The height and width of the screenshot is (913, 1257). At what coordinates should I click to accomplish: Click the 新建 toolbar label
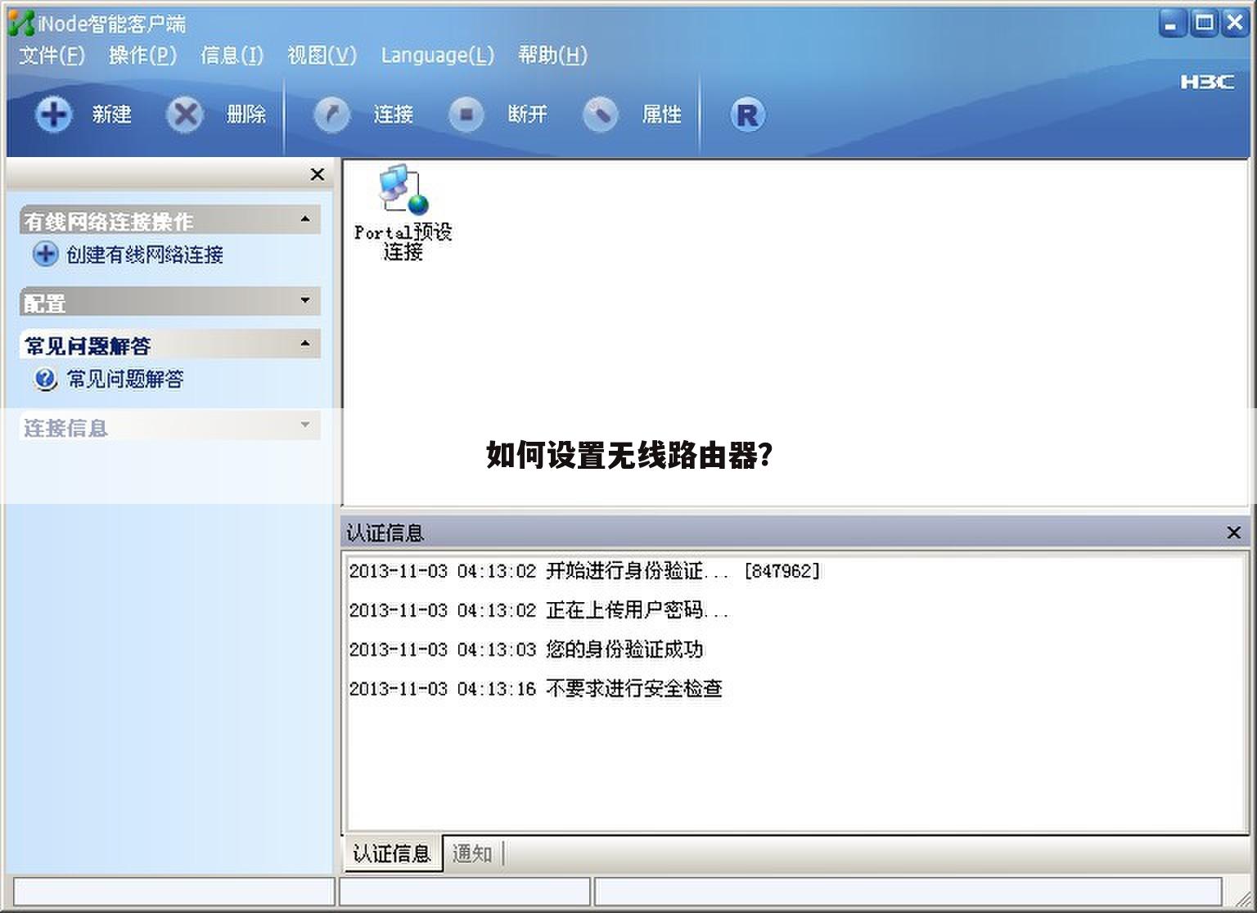111,115
